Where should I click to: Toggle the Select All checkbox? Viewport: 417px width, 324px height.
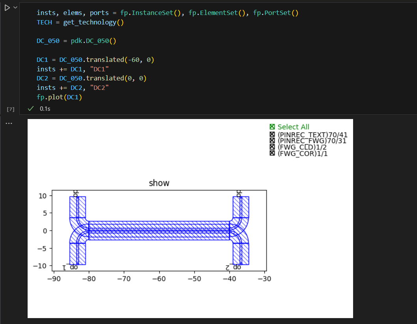click(272, 127)
